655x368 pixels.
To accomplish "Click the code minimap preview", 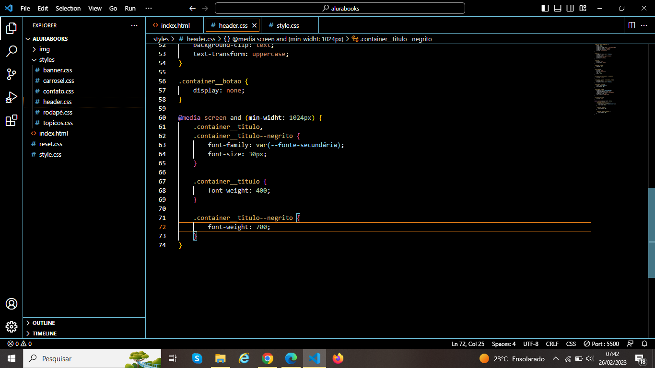I will [x=607, y=79].
